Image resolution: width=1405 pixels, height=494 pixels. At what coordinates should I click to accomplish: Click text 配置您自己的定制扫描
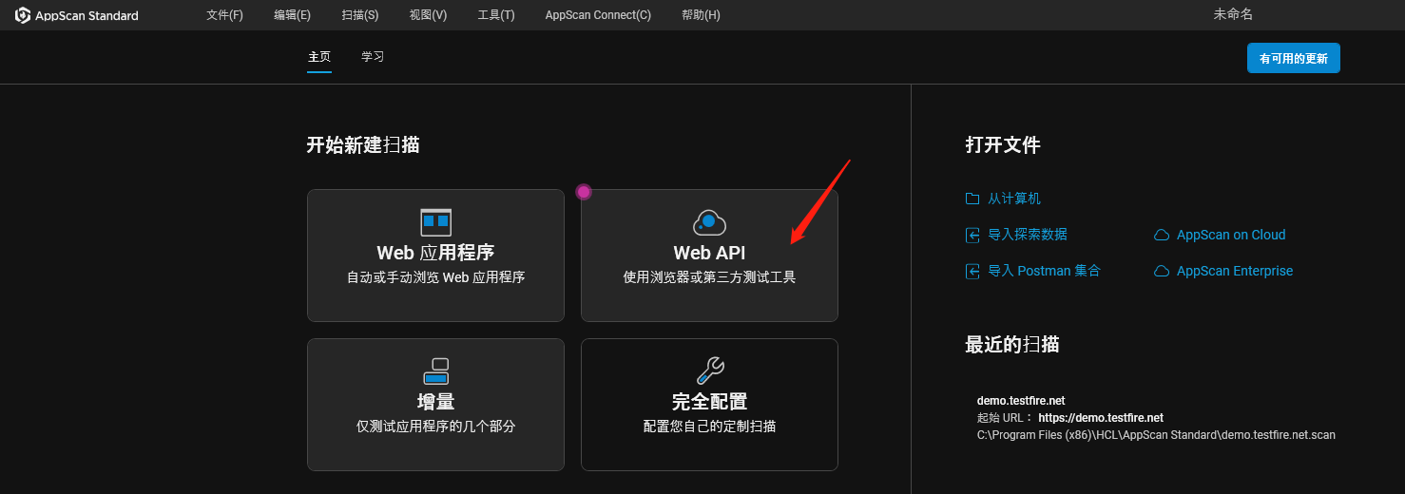tap(709, 427)
